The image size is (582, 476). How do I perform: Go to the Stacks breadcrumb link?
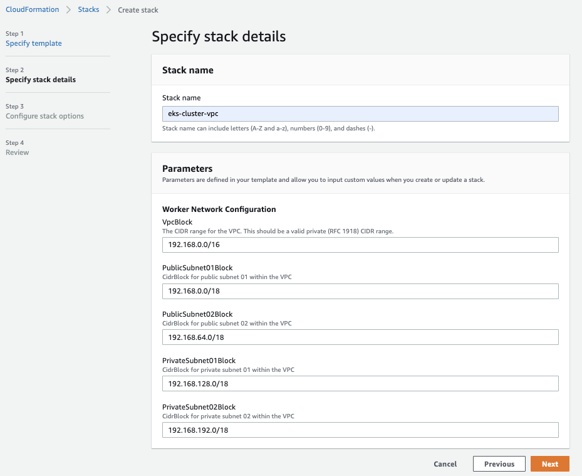88,9
